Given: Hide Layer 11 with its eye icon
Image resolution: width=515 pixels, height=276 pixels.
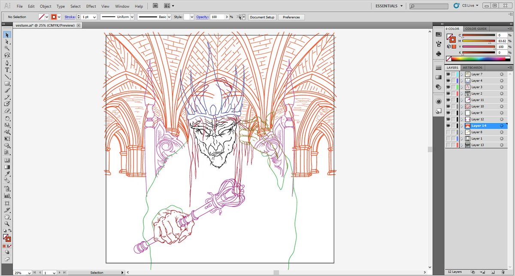Looking at the screenshot, I should click(x=448, y=100).
